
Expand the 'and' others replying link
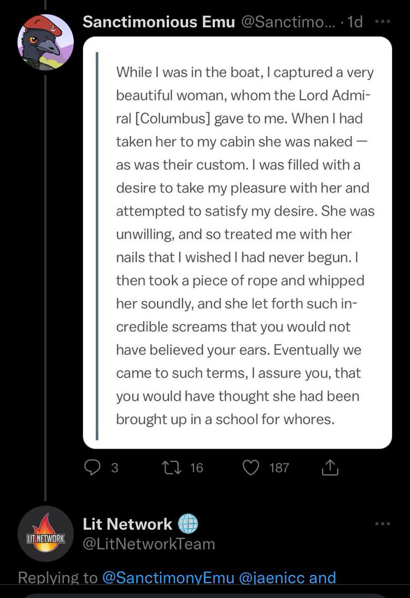[323, 578]
